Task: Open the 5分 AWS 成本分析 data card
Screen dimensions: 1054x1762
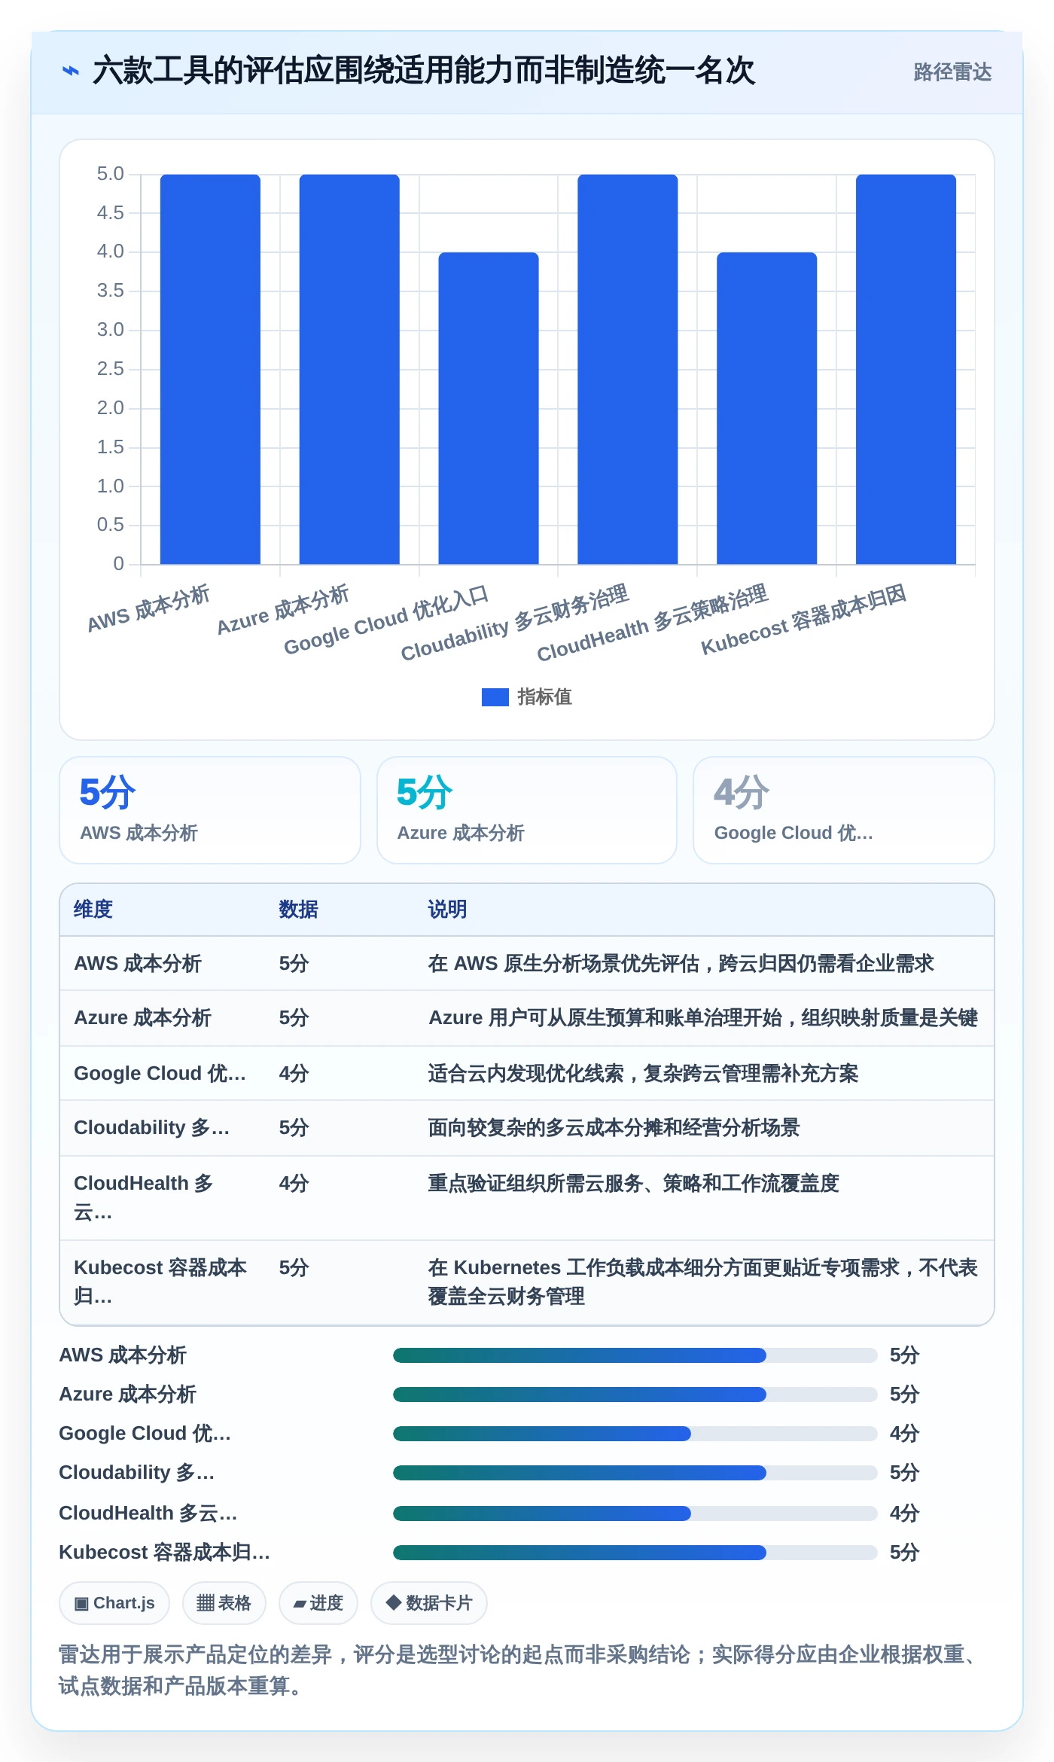Action: point(210,810)
